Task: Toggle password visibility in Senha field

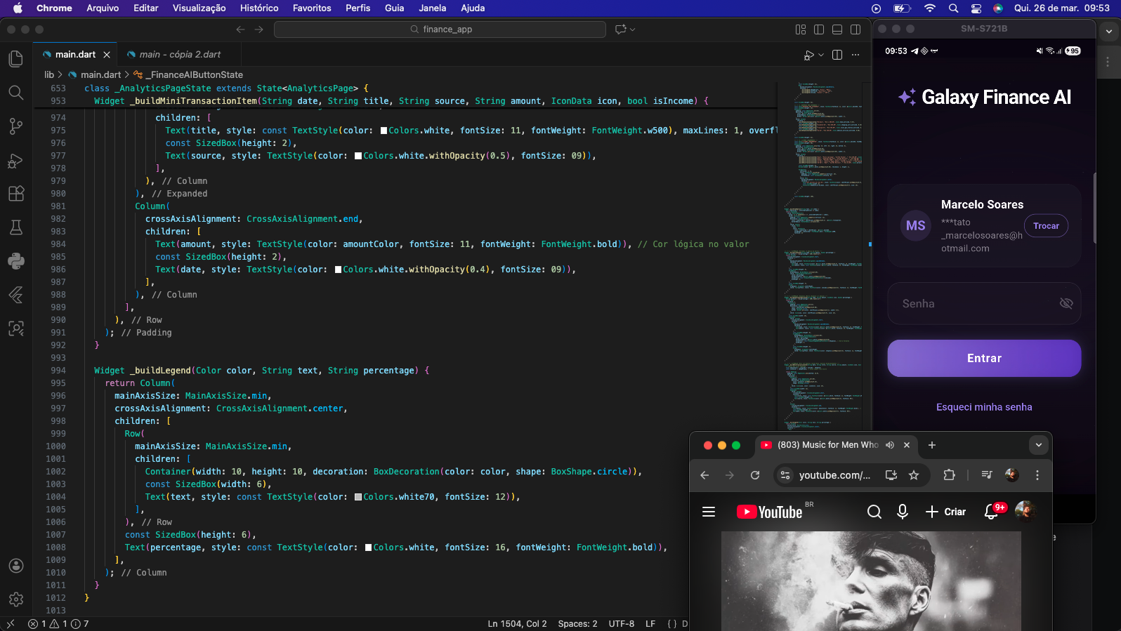Action: point(1066,303)
